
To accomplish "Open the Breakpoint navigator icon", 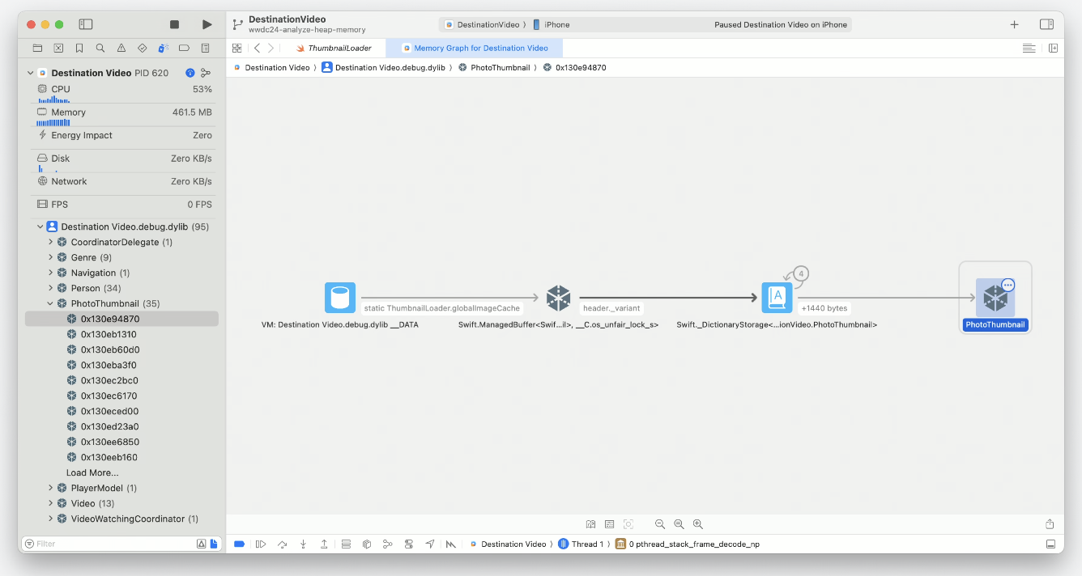I will click(184, 48).
